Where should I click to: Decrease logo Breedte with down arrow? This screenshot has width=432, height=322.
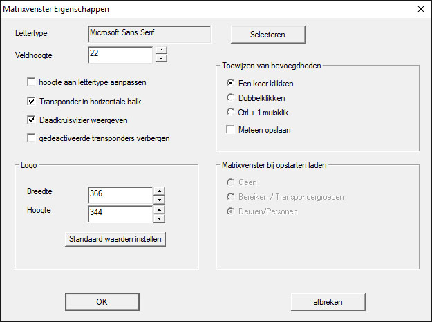(158, 200)
